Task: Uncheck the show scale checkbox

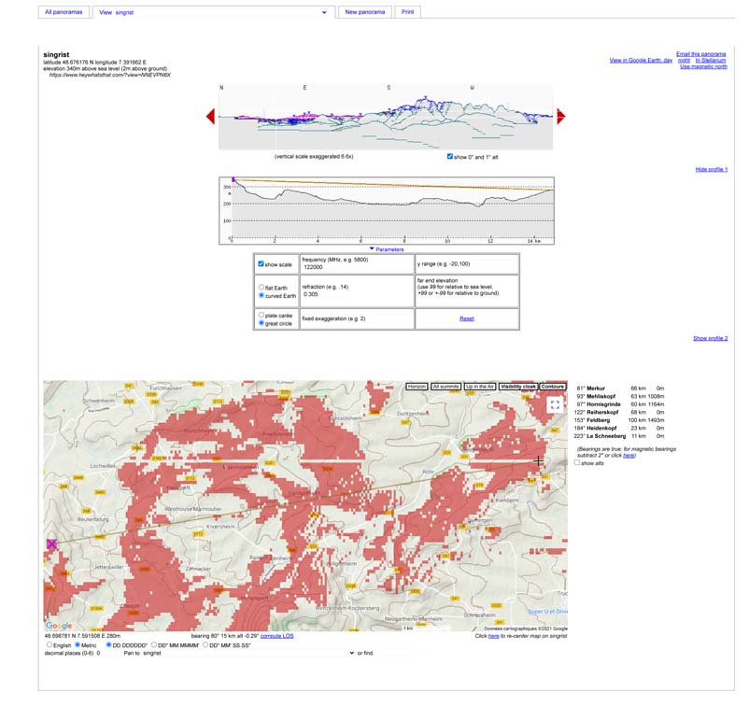Action: (261, 264)
